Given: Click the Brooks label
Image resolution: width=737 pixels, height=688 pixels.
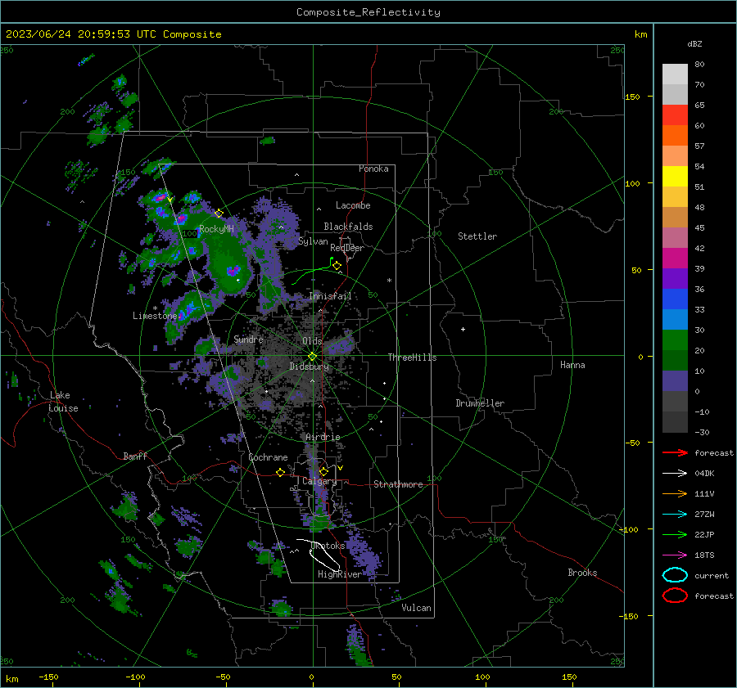Looking at the screenshot, I should [582, 573].
